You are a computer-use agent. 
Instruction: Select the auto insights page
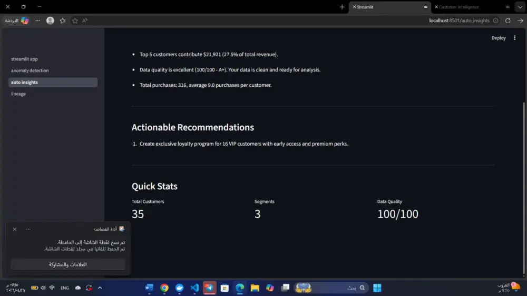(x=53, y=82)
